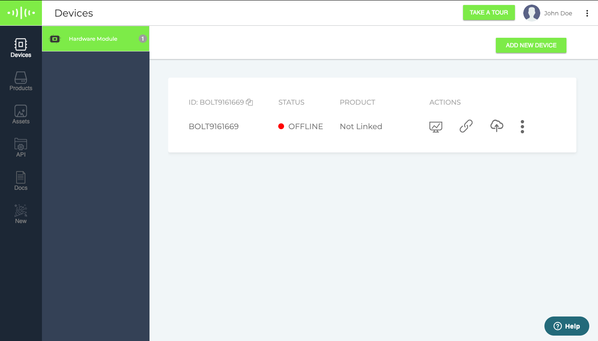Click the Hardware Module chip icon

click(x=55, y=39)
